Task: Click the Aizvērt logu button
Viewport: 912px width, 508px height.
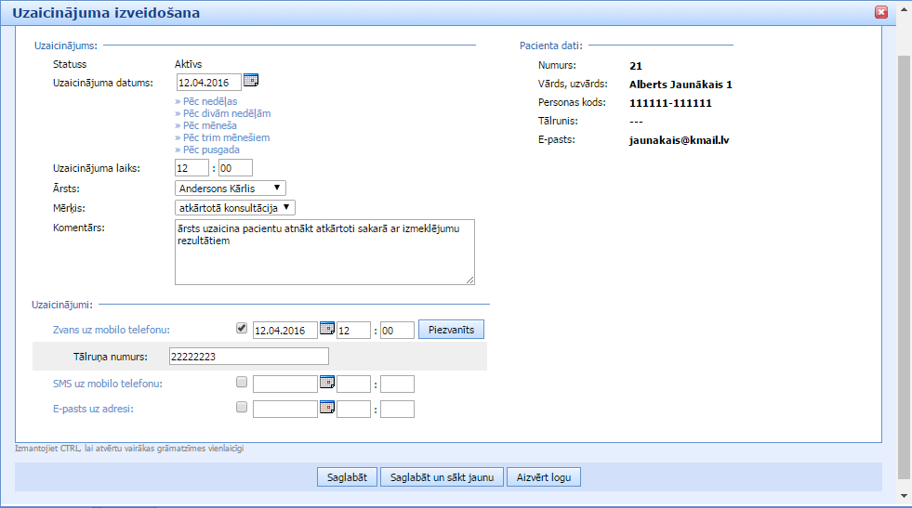Action: tap(544, 477)
